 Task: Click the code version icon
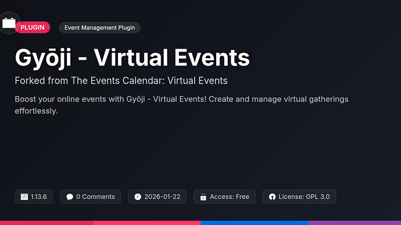click(24, 197)
